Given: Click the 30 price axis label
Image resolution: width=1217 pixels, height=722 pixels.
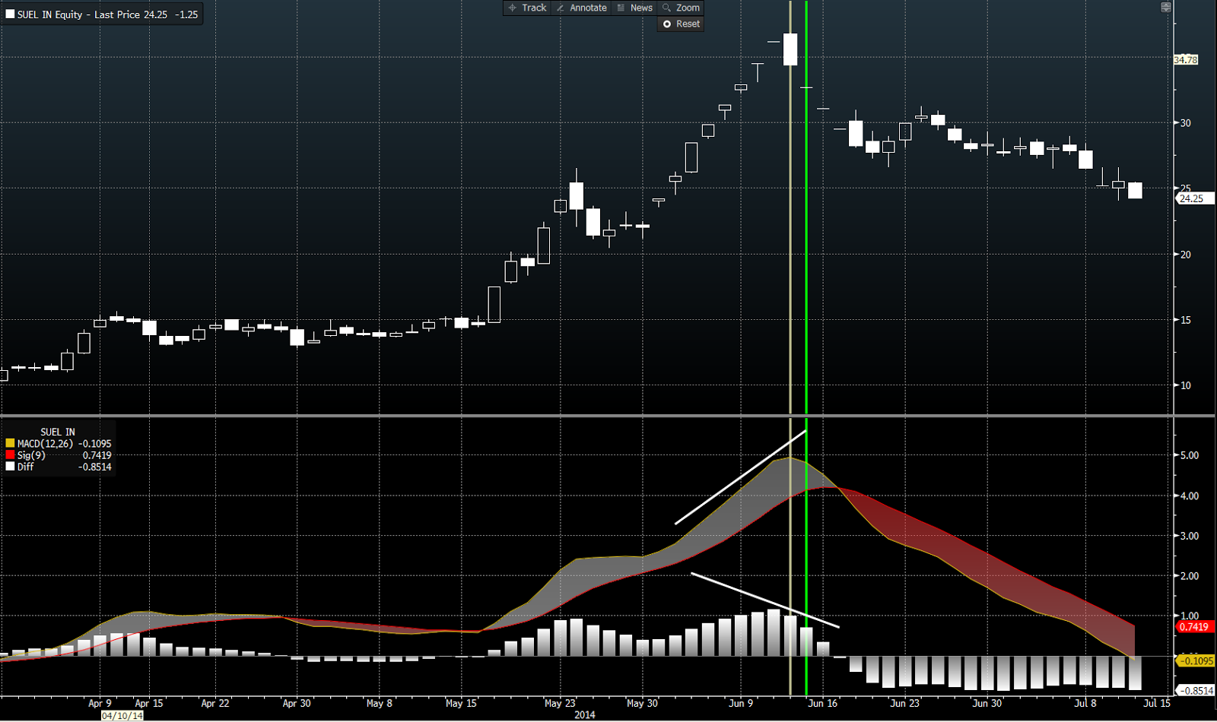Looking at the screenshot, I should tap(1186, 122).
